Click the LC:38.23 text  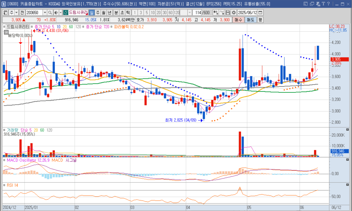[337, 26]
